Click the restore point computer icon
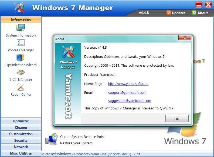Screen dimensions: 214x157 (x=52, y=139)
